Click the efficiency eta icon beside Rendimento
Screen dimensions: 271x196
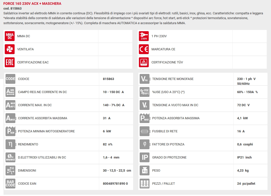pyautogui.click(x=11, y=144)
